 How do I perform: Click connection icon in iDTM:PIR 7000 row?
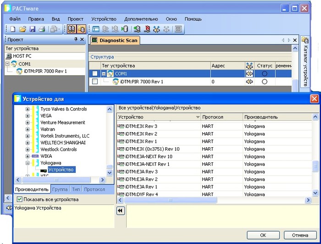249,82
